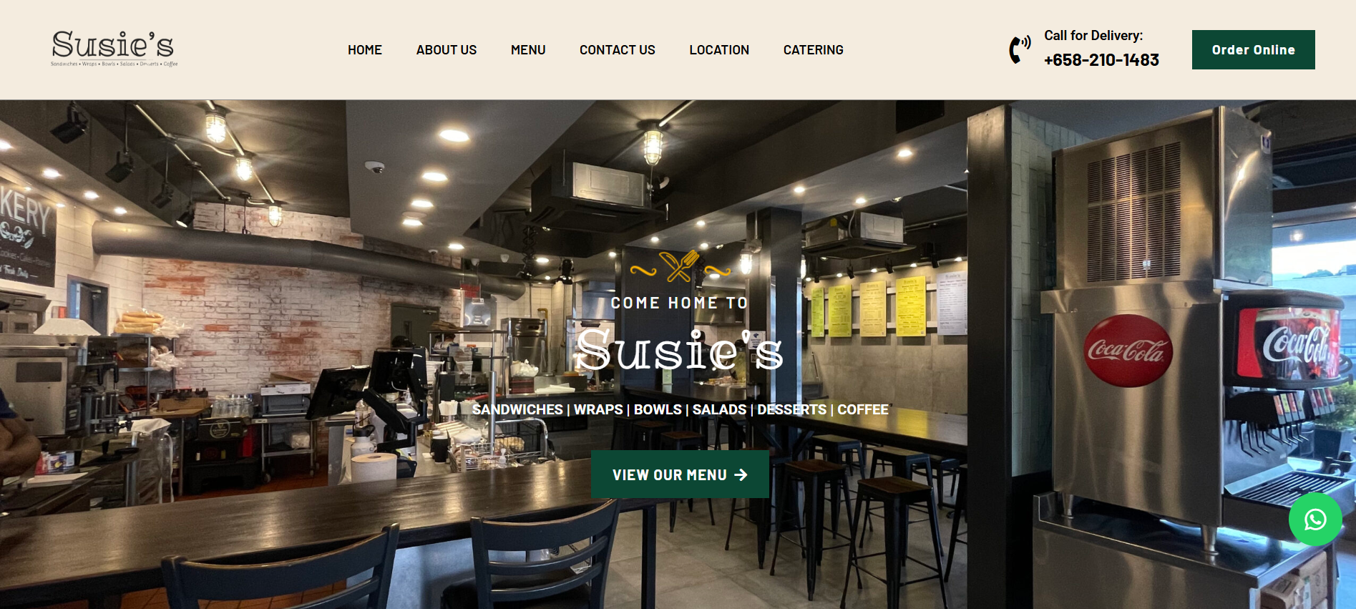The height and width of the screenshot is (609, 1356).
Task: Open the Catering page
Action: coord(814,50)
